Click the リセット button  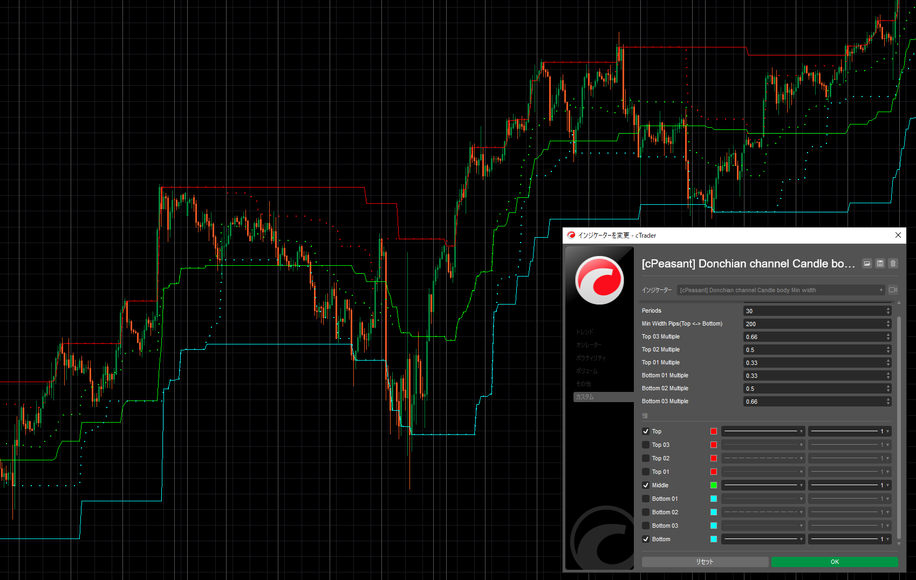705,561
